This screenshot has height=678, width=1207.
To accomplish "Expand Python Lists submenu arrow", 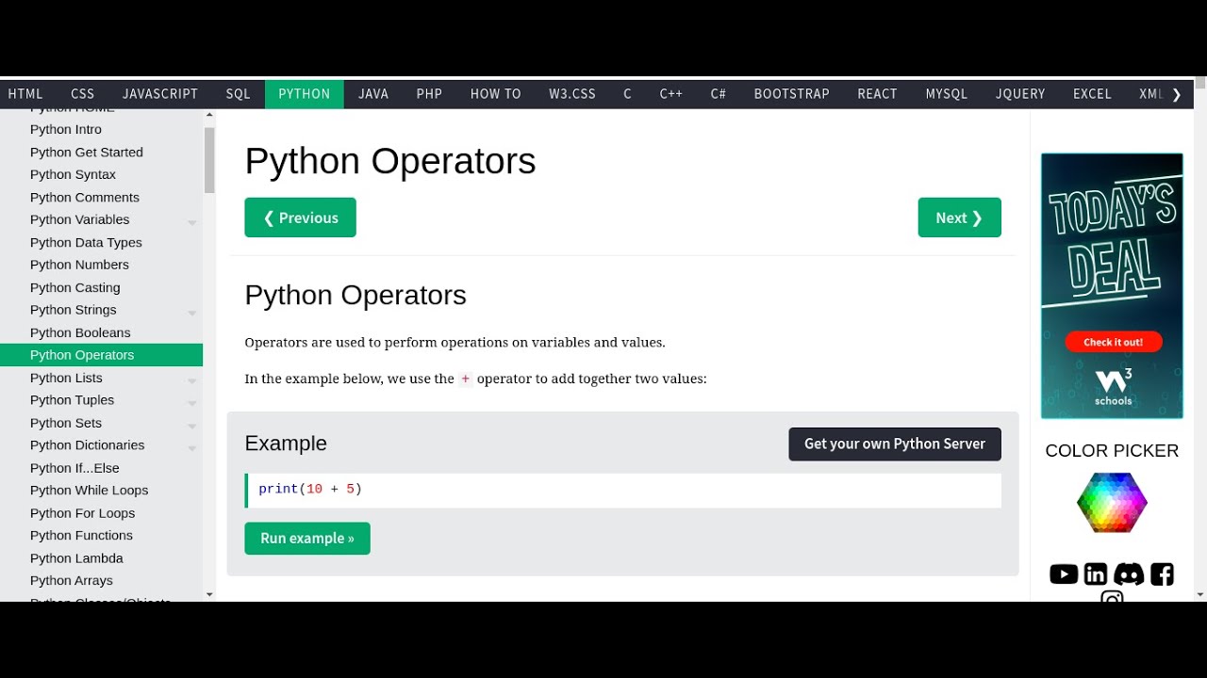I will tap(191, 381).
